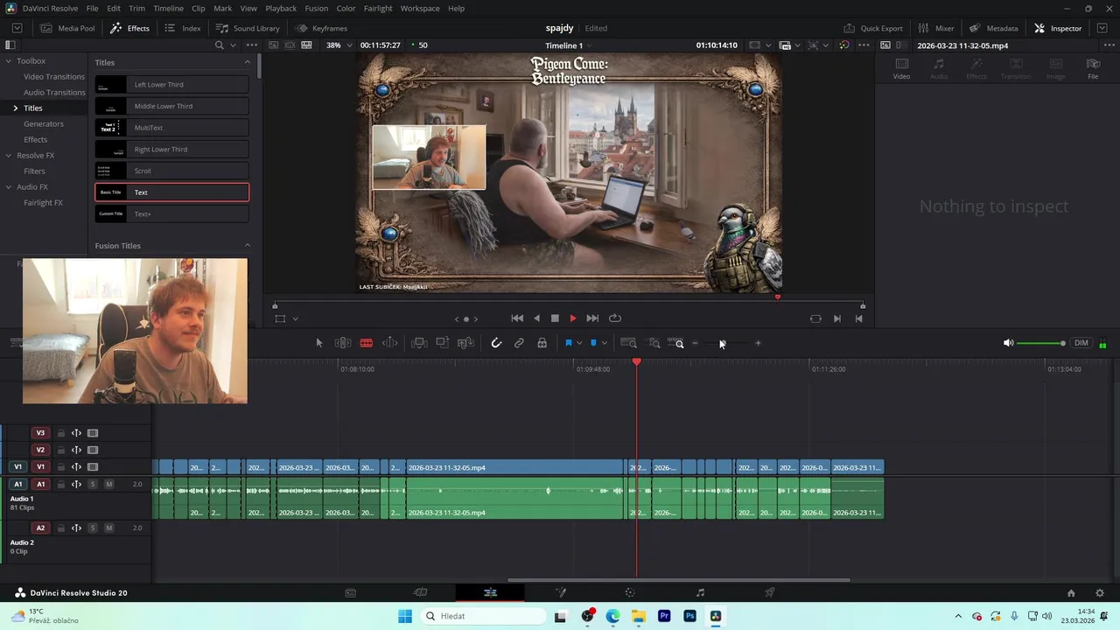Image resolution: width=1120 pixels, height=630 pixels.
Task: Toggle Position Lock padlock in toolbar
Action: 542,343
